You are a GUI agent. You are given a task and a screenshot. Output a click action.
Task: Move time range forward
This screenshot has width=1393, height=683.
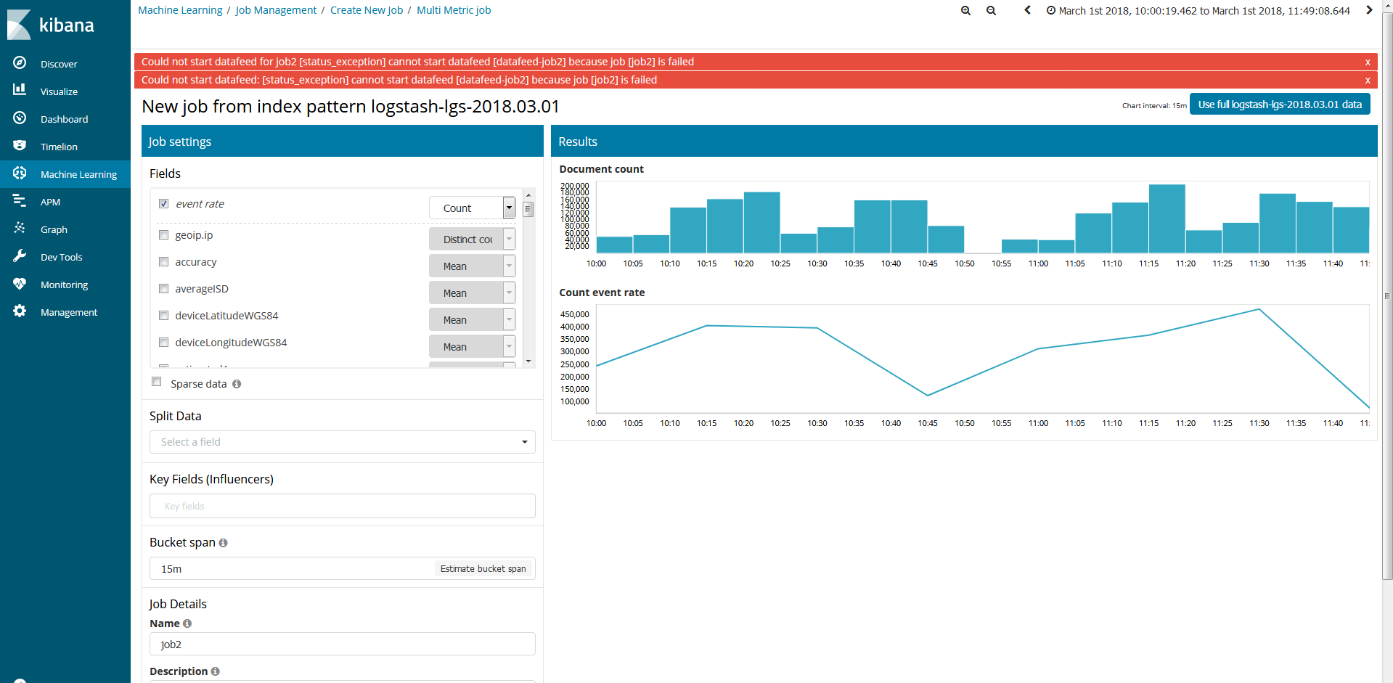pyautogui.click(x=1369, y=10)
